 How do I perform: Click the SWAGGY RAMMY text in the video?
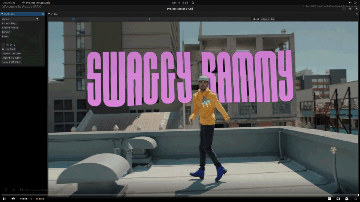[190, 79]
